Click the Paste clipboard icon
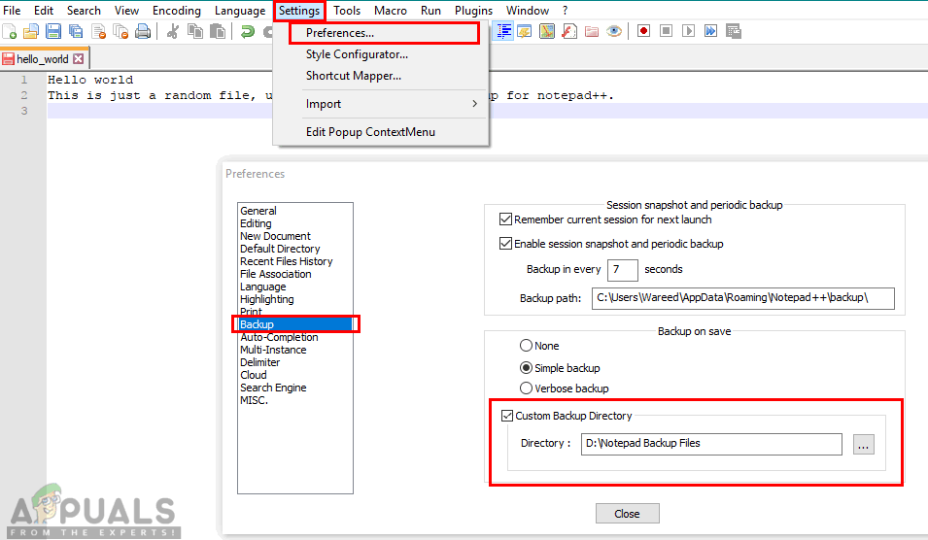 point(218,31)
